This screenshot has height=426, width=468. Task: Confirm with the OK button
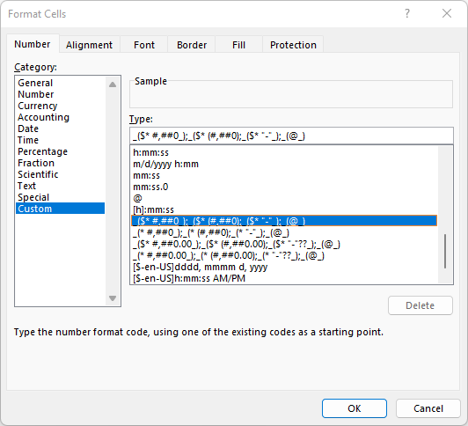pyautogui.click(x=355, y=408)
